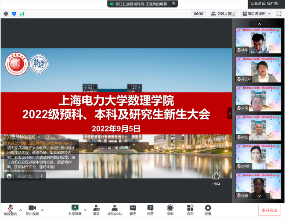This screenshot has width=285, height=218.
Task: Open the screen-sharing banner menu icon
Action: [174, 4]
